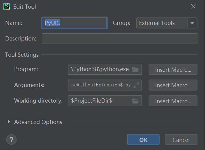This screenshot has width=205, height=150.
Task: Click the Program path text field
Action: [x=100, y=69]
